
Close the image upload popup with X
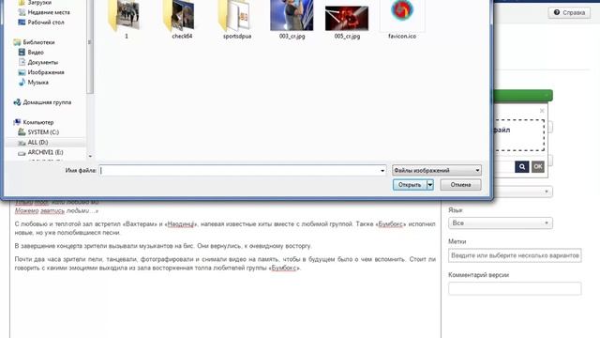[542, 111]
